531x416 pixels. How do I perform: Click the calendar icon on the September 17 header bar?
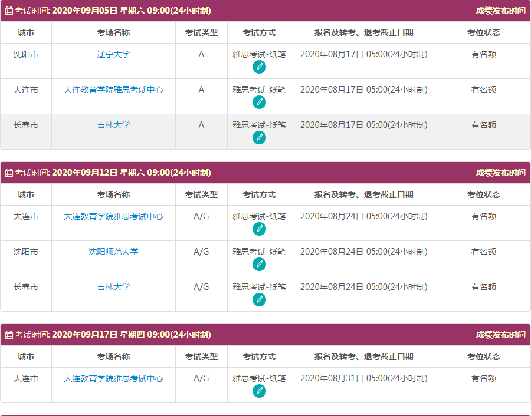click(x=8, y=334)
